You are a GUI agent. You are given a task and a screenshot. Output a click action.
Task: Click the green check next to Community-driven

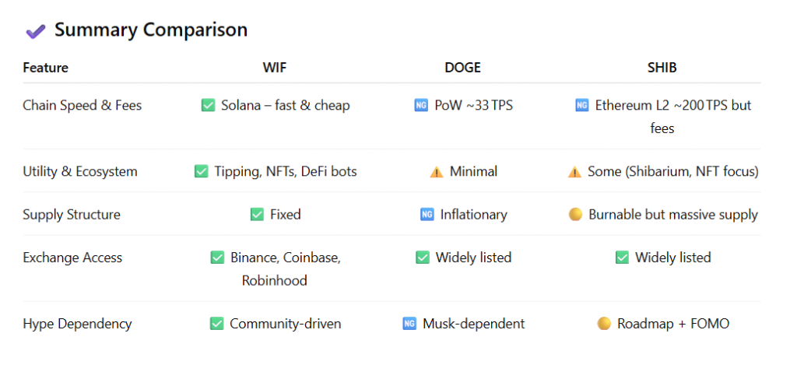(x=217, y=324)
